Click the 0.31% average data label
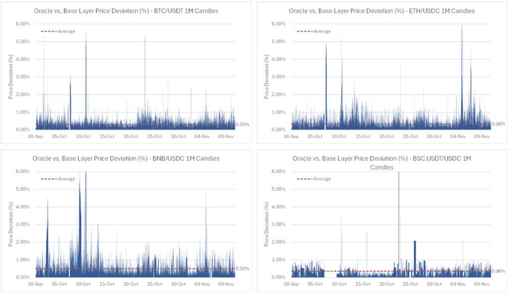The image size is (508, 293). (242, 124)
